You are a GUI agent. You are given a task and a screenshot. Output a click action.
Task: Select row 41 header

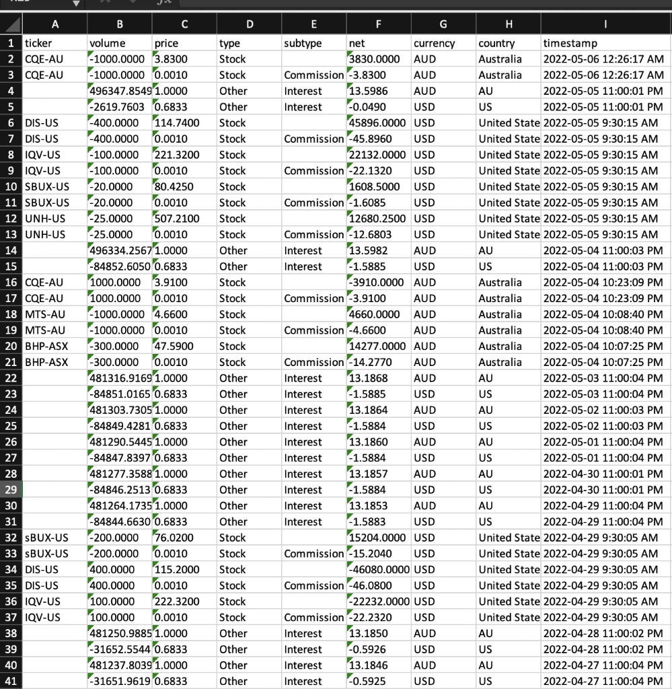coord(11,681)
